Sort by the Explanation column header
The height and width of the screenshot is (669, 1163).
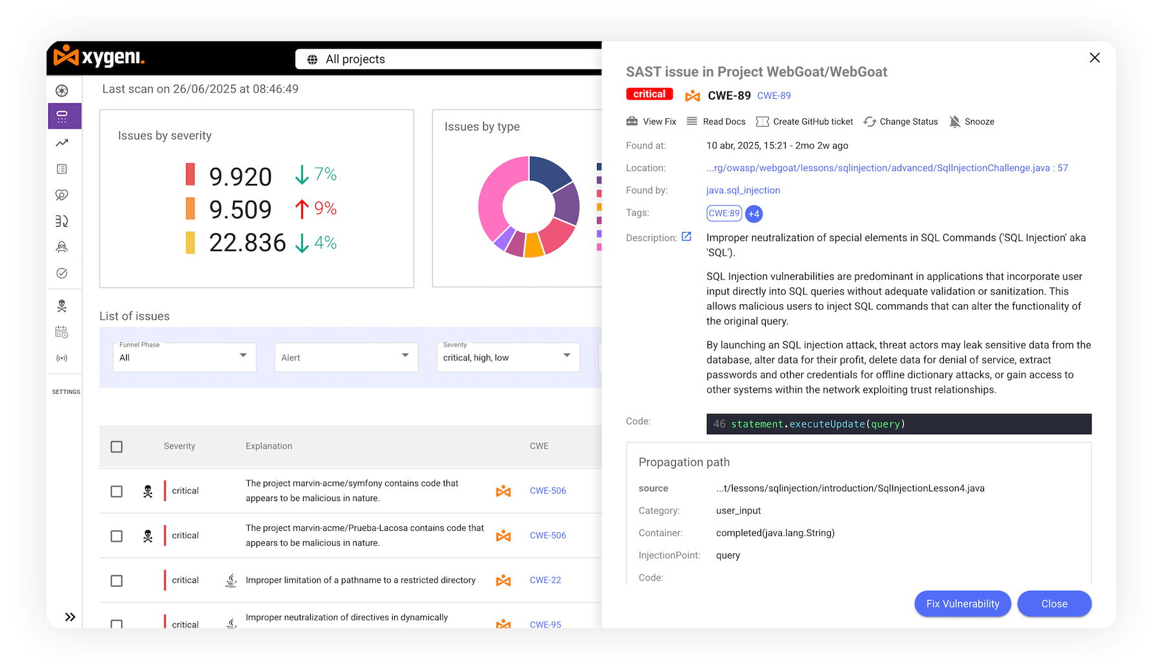269,446
